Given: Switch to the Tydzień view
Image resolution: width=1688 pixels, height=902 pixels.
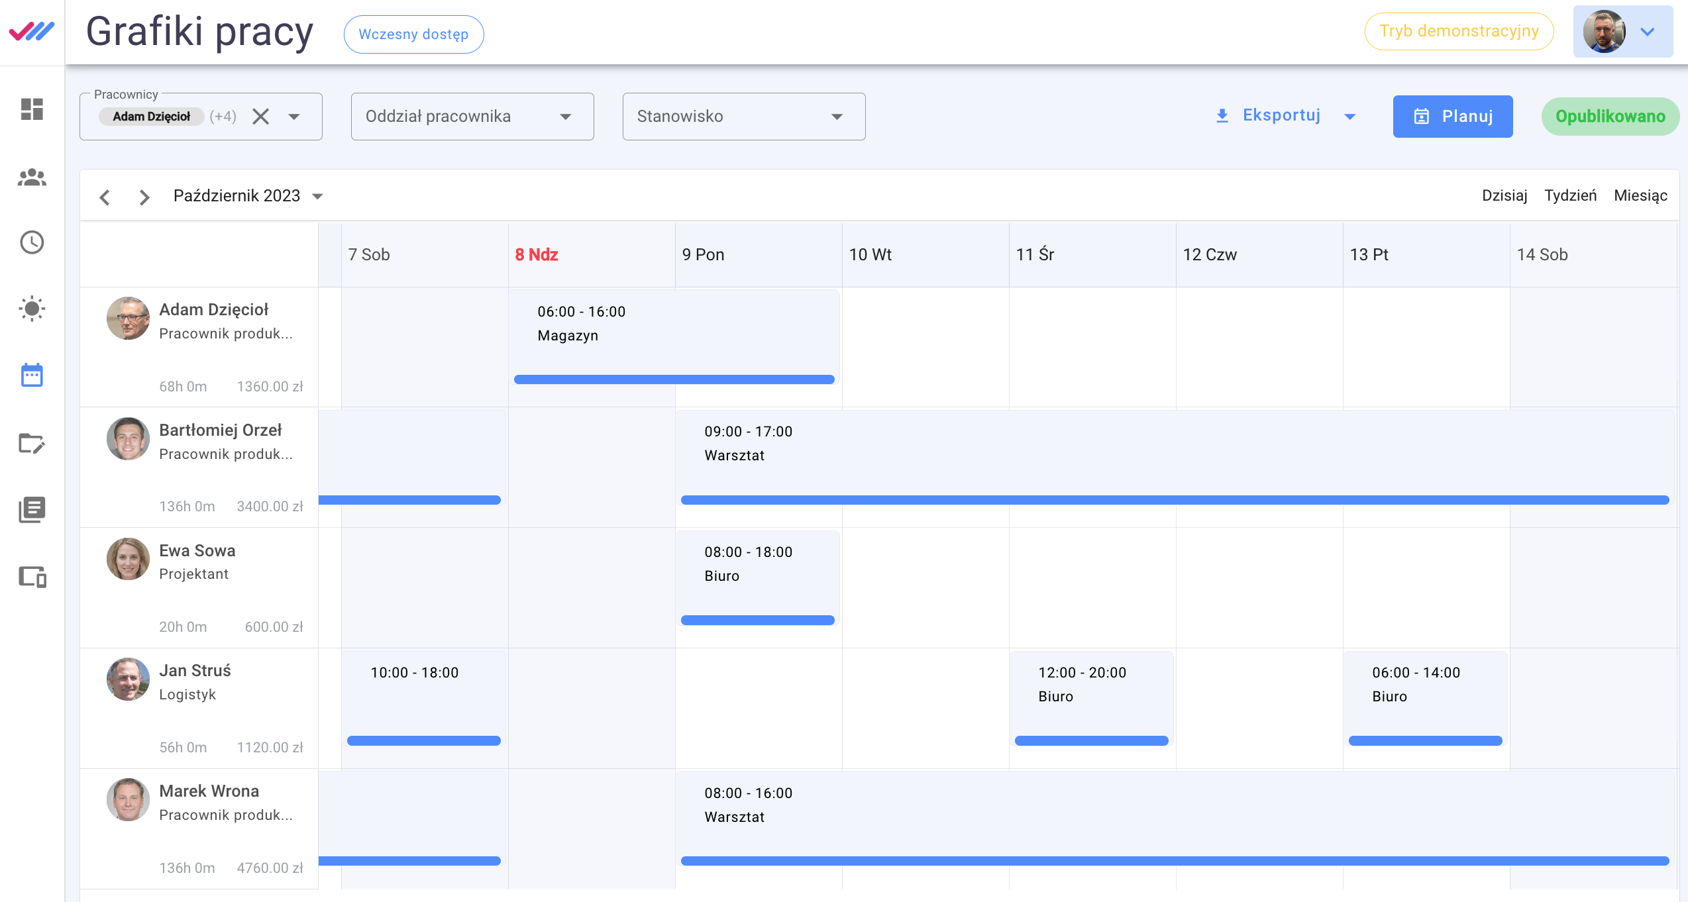Looking at the screenshot, I should click(x=1570, y=195).
